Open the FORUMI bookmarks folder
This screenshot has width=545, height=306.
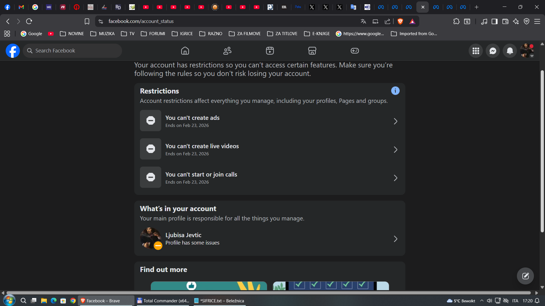153,34
